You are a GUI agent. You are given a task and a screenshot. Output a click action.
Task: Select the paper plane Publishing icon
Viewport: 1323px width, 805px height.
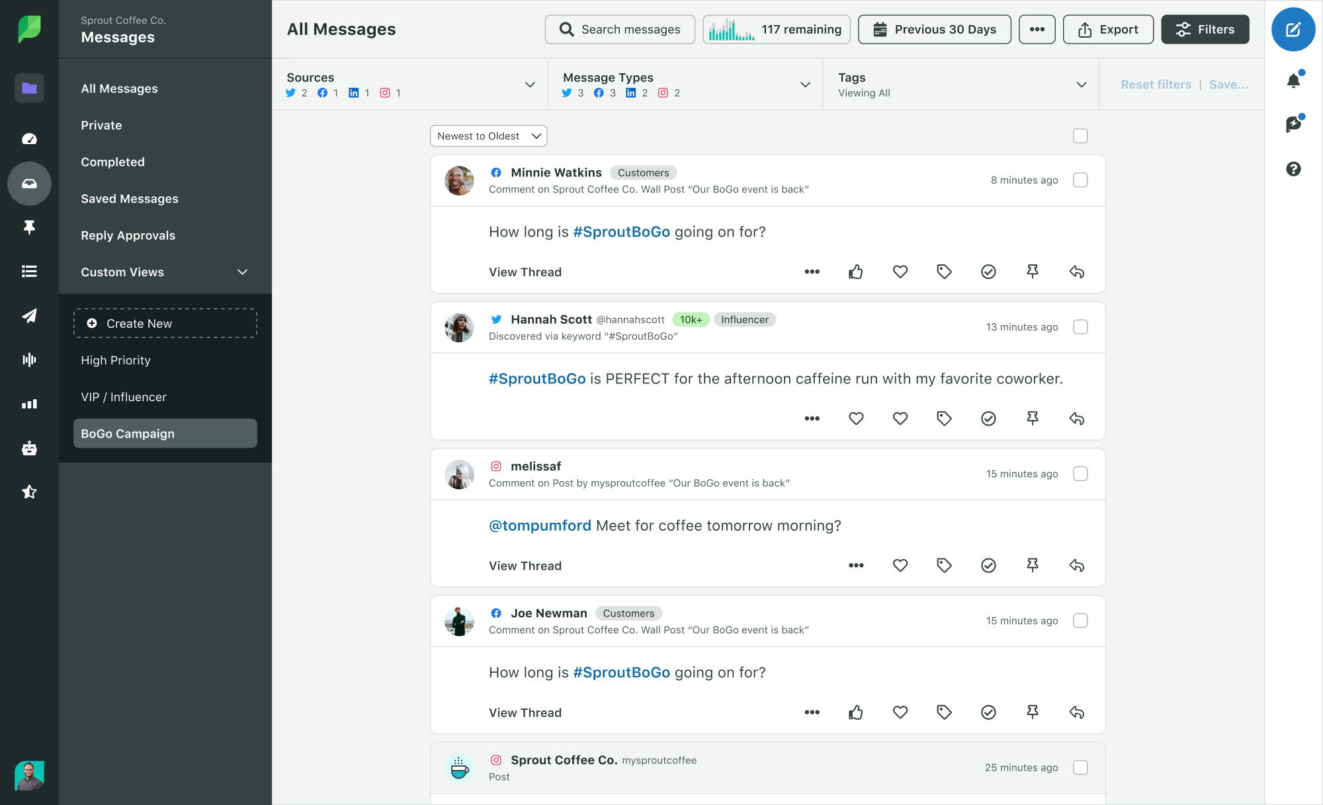click(x=29, y=316)
